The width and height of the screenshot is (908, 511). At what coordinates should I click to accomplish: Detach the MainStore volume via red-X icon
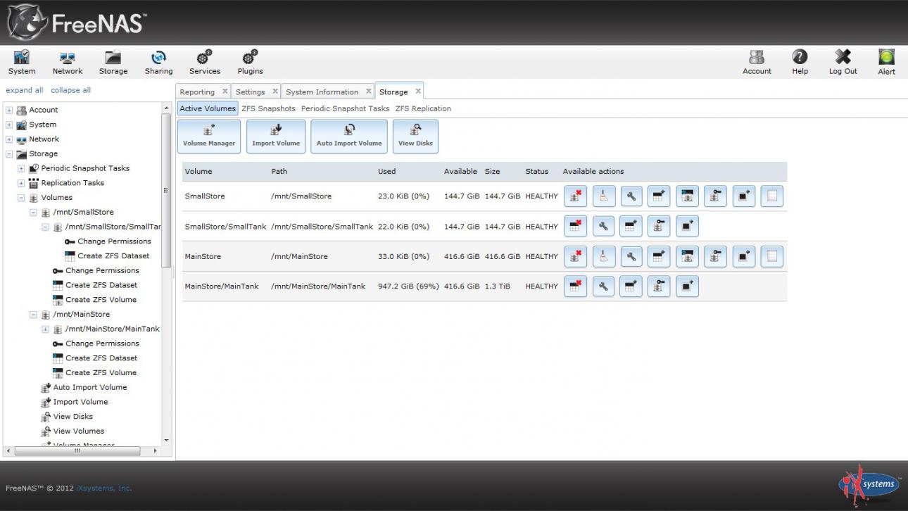click(576, 257)
